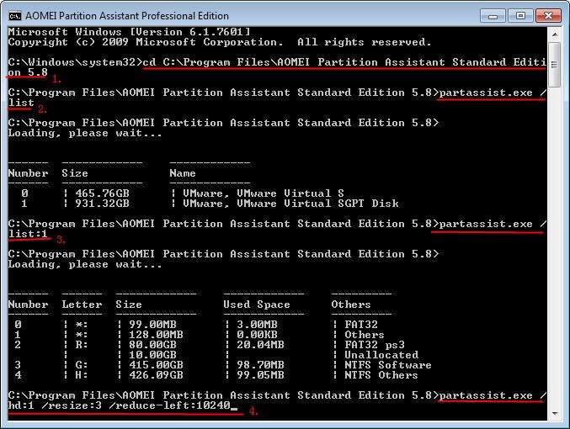
Task: Click the 'G:' drive letter
Action: (x=82, y=365)
